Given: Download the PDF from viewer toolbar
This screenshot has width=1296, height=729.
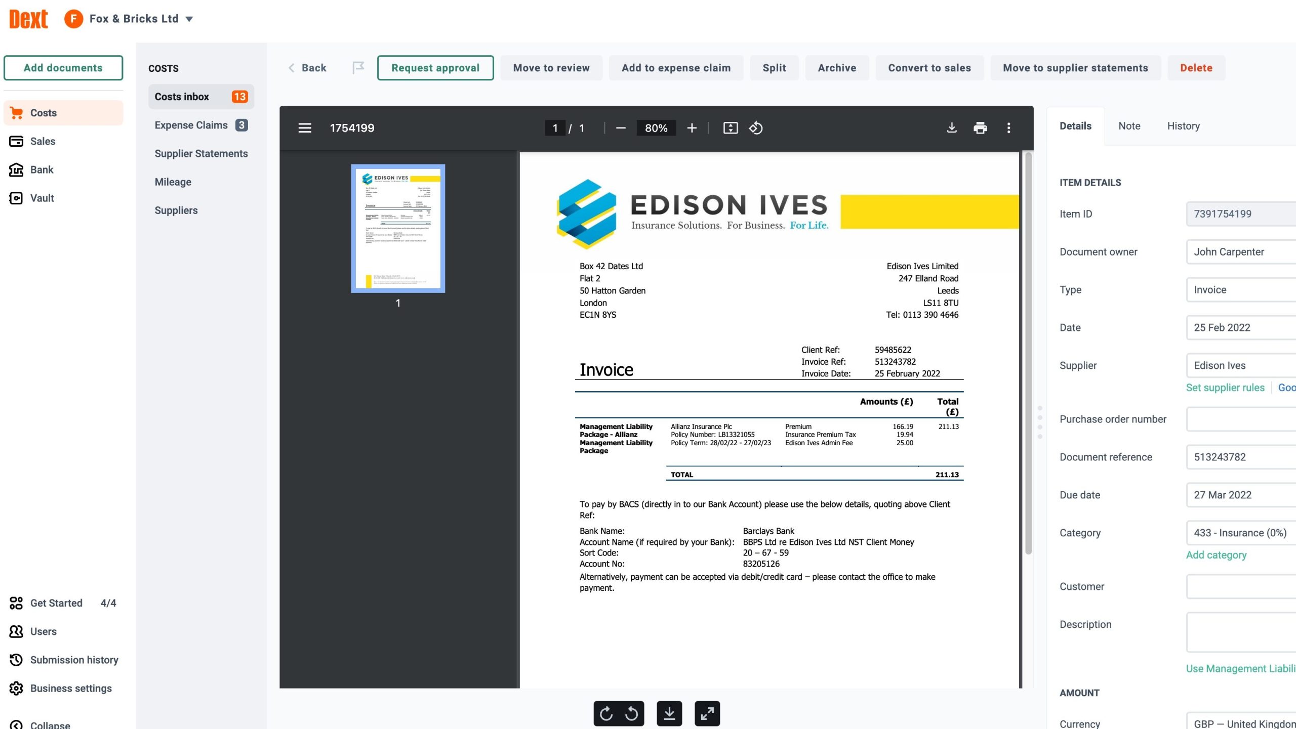Looking at the screenshot, I should tap(952, 128).
